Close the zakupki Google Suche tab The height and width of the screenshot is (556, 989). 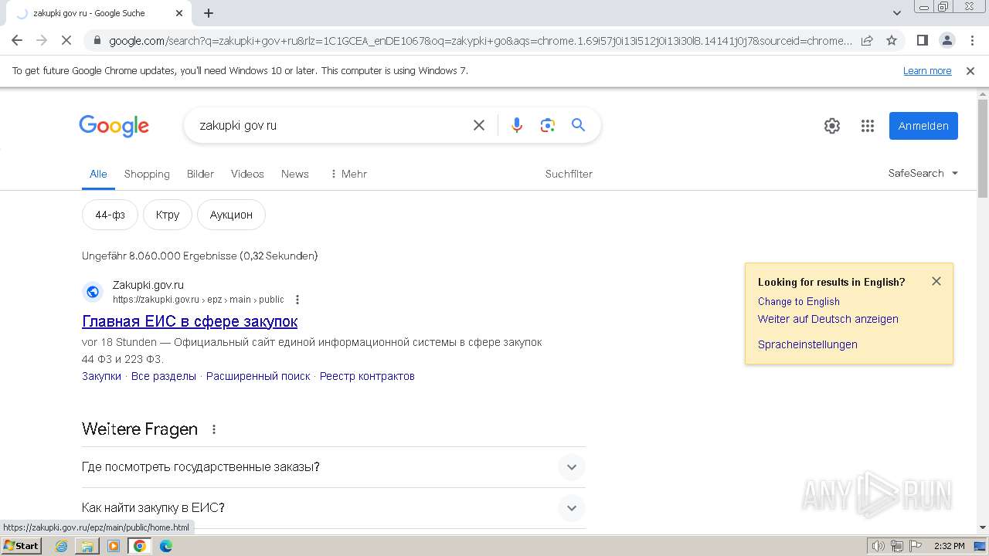coord(179,13)
